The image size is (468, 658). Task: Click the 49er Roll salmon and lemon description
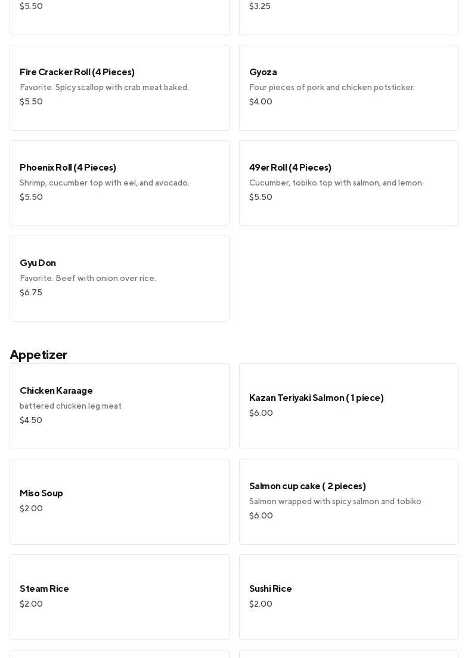pos(336,183)
